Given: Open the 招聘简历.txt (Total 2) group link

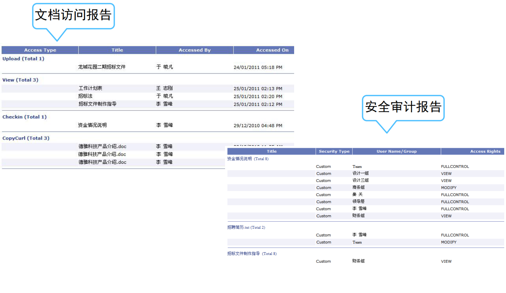Looking at the screenshot, I should click(246, 228).
